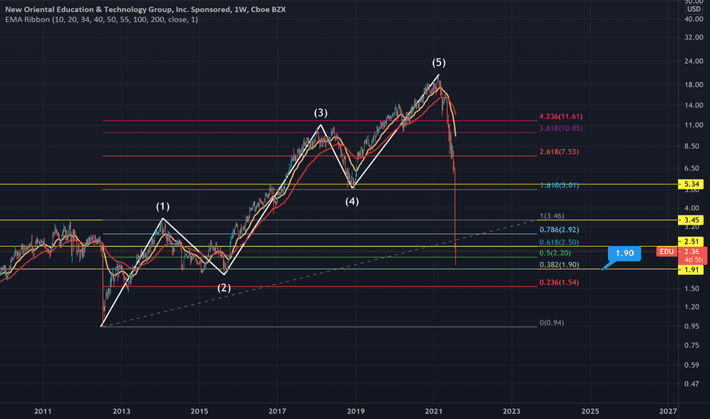This screenshot has width=710, height=419.
Task: Click the 24.00 value on price scale
Action: click(x=694, y=61)
